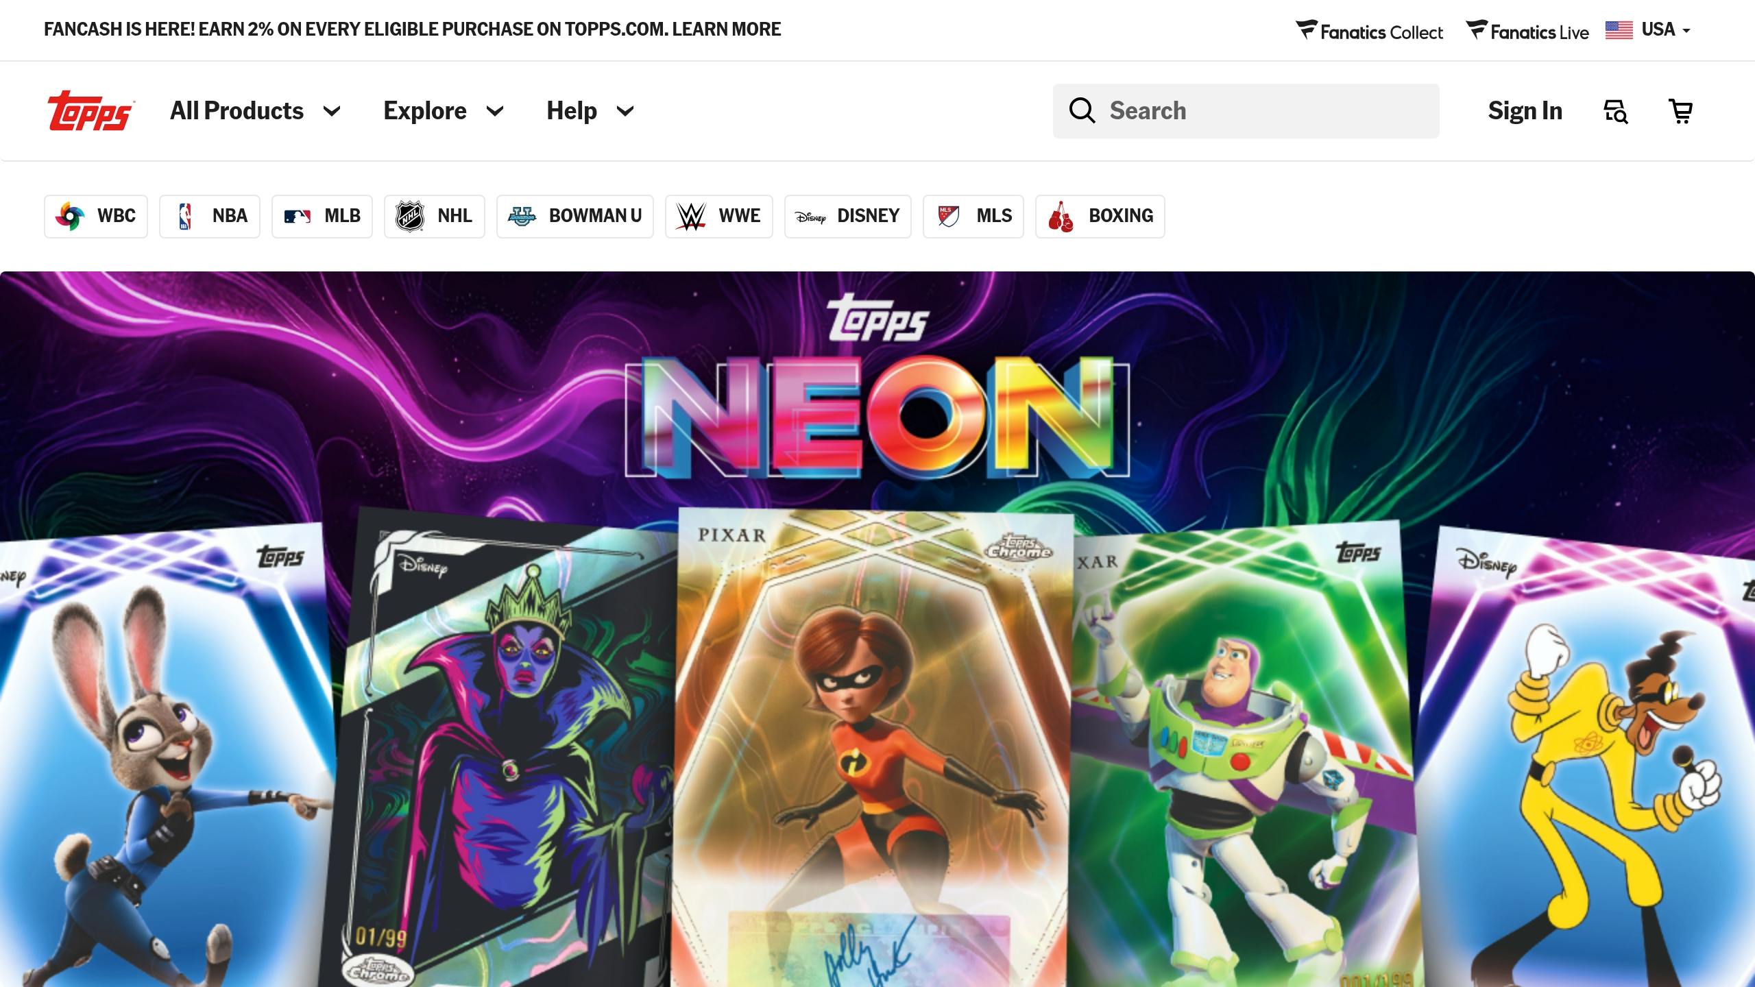Viewport: 1755px width, 987px height.
Task: Click the Topps logo in header
Action: [90, 111]
